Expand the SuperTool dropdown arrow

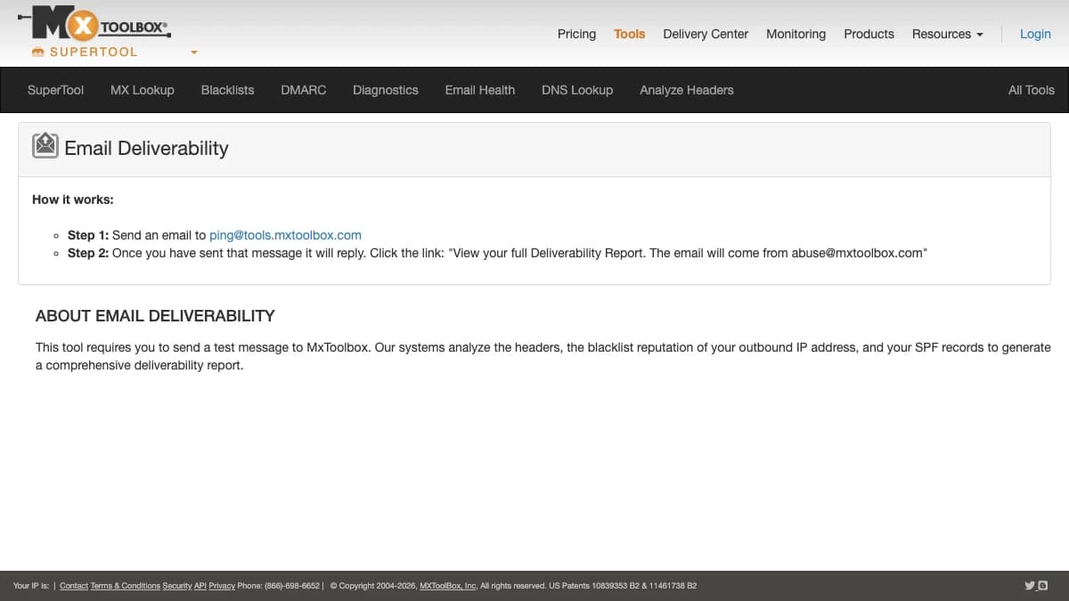pos(194,53)
